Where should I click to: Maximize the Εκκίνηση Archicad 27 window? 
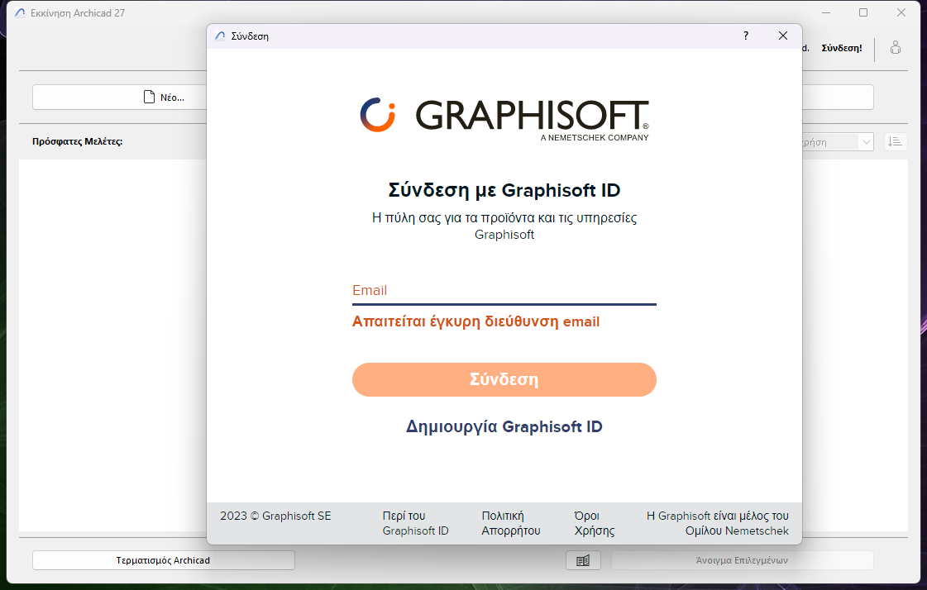(x=863, y=12)
